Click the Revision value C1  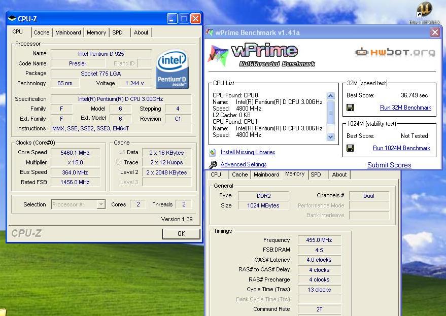coord(178,119)
